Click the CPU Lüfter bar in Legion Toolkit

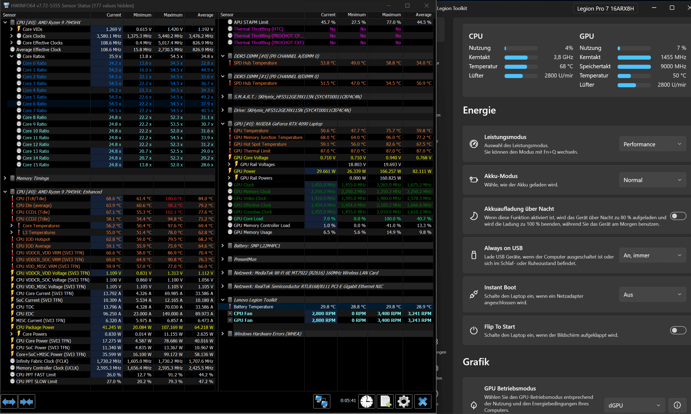tap(521, 76)
